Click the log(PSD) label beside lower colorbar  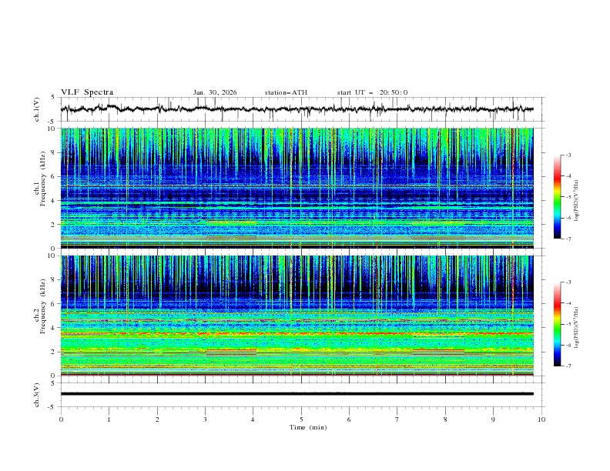(x=577, y=324)
